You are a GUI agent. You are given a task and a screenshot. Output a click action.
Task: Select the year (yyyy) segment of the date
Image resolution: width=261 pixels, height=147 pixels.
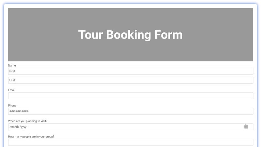coord(23,127)
